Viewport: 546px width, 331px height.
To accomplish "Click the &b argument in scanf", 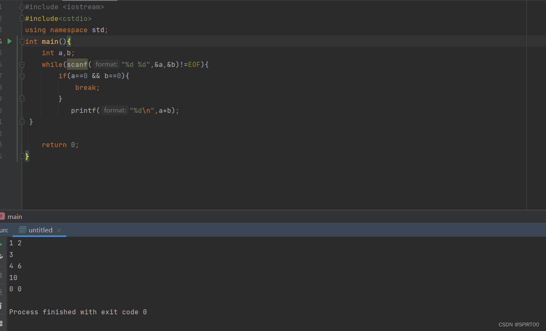I will [171, 64].
